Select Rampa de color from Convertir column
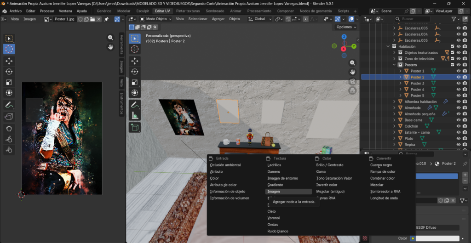The height and width of the screenshot is (243, 471). coord(383,172)
